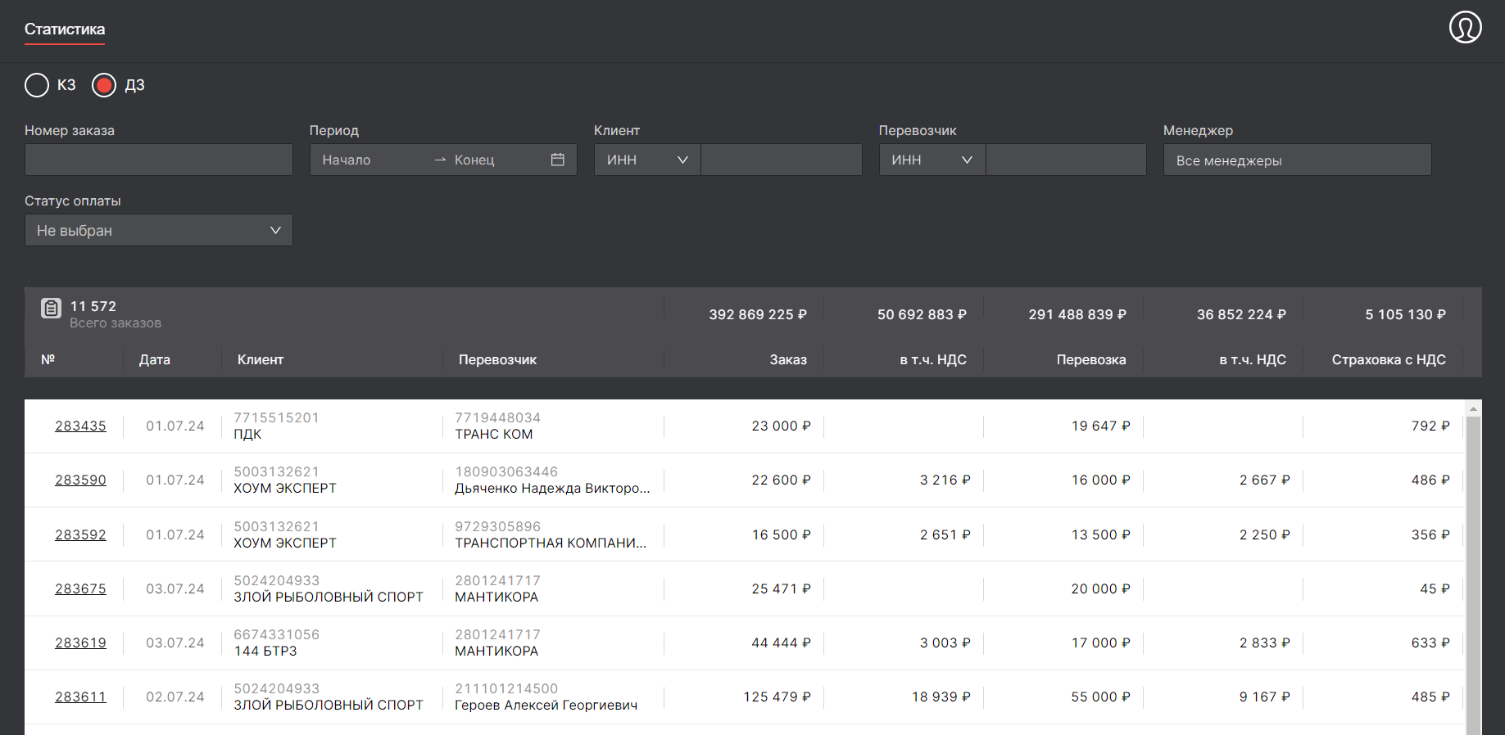1505x735 pixels.
Task: Click the Перевозчик column header in table
Action: point(497,359)
